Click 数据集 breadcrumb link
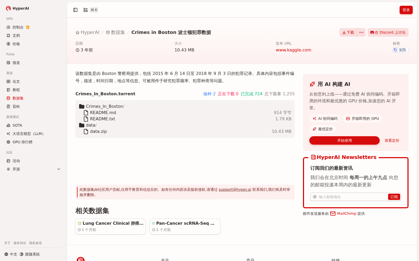This screenshot has height=261, width=419. pyautogui.click(x=115, y=32)
